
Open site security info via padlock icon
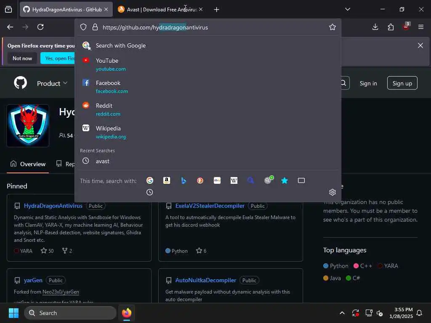click(x=95, y=27)
